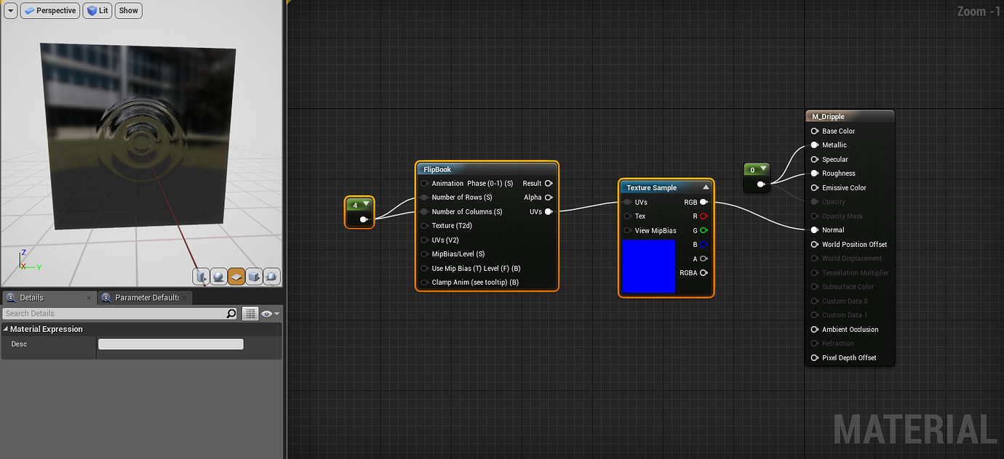The width and height of the screenshot is (1004, 459).
Task: Open the dropdown on the constant 4 node
Action: click(x=367, y=205)
